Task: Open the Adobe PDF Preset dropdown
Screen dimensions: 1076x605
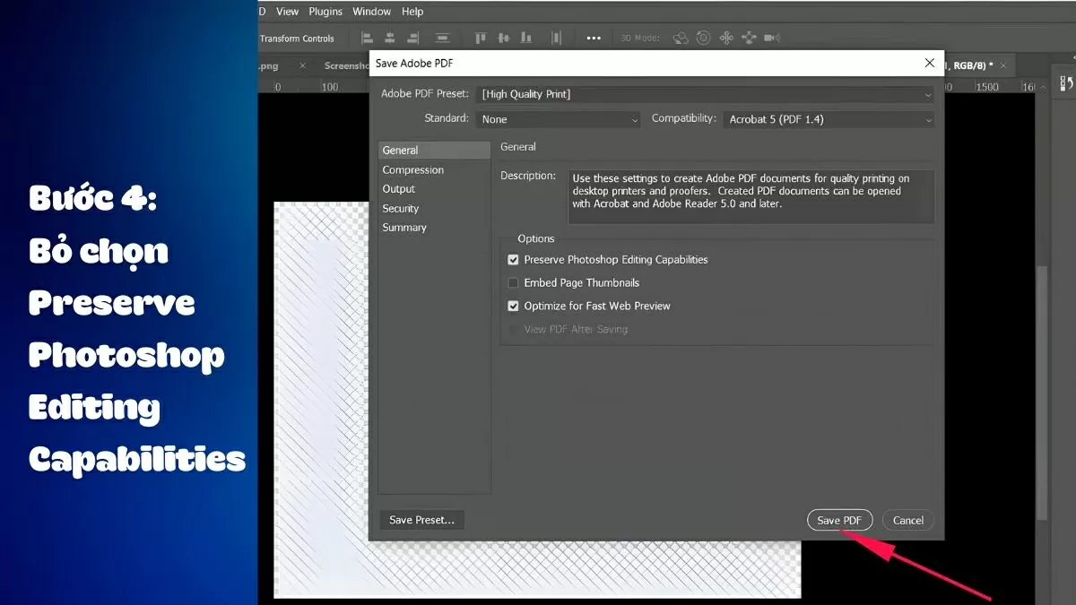Action: tap(707, 94)
